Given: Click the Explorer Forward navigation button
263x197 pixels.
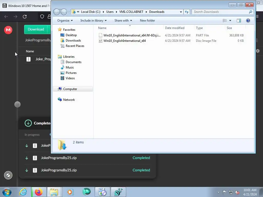Looking at the screenshot, I should coord(64,12).
